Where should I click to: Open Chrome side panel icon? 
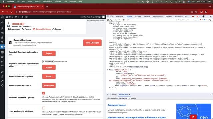[x=201, y=12]
